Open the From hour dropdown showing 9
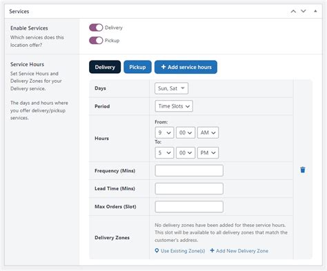Viewport: 327px width, 271px height. 164,132
